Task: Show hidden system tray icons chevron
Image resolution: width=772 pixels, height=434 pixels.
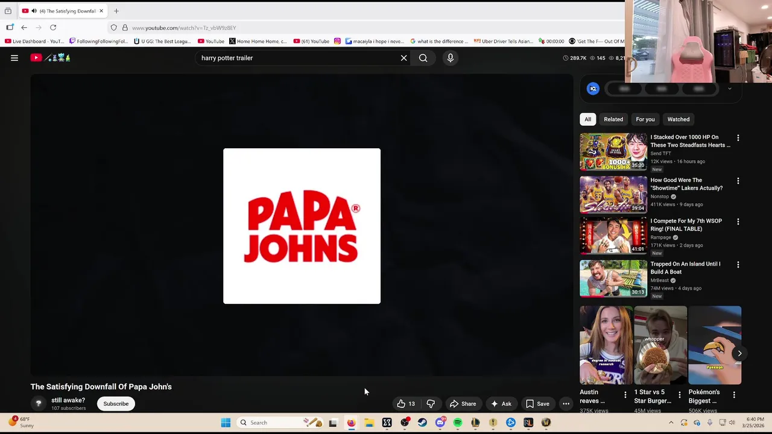Action: [671, 423]
